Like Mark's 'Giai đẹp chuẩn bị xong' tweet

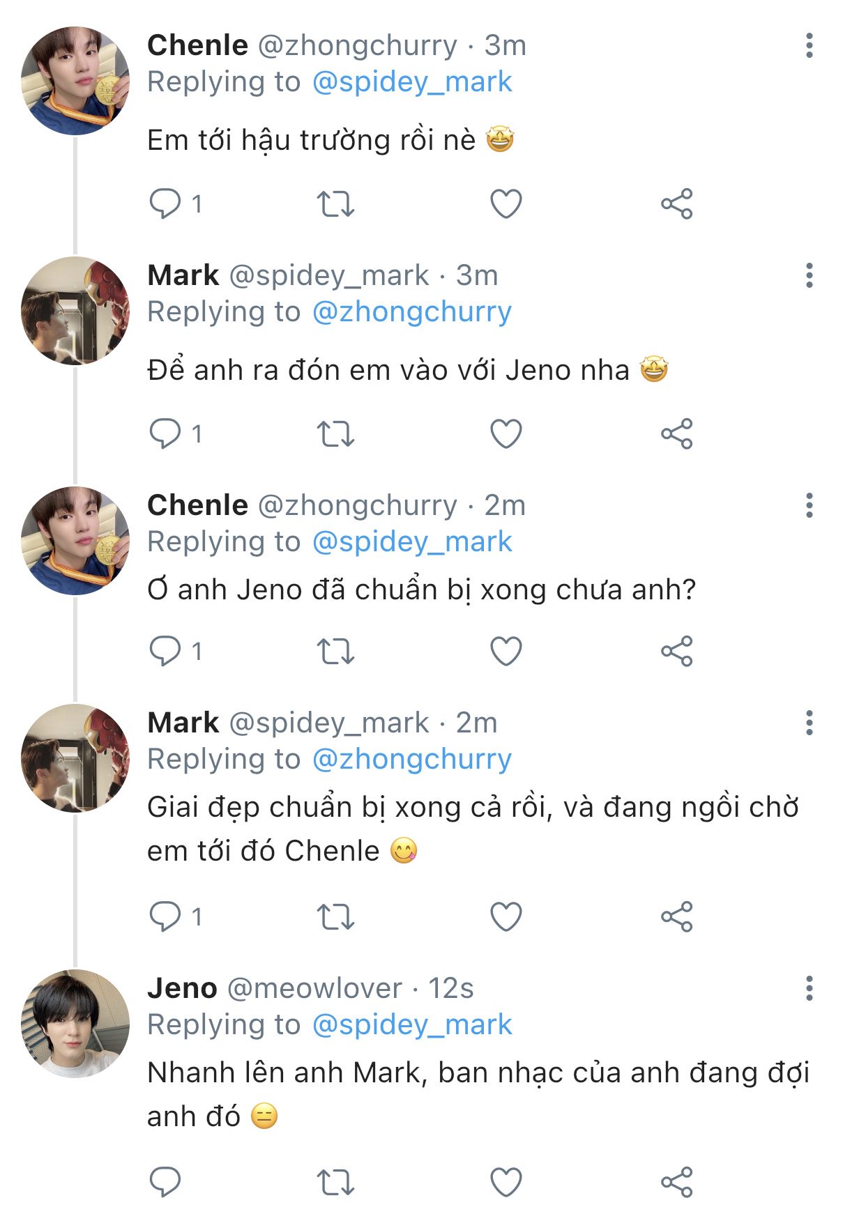click(x=506, y=916)
